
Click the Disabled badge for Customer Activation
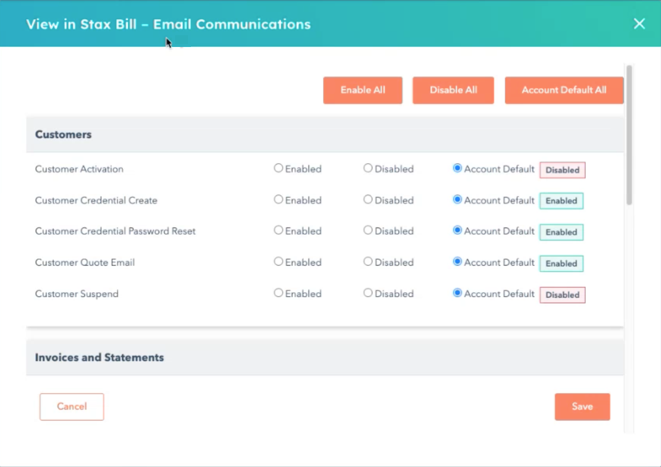coord(562,170)
